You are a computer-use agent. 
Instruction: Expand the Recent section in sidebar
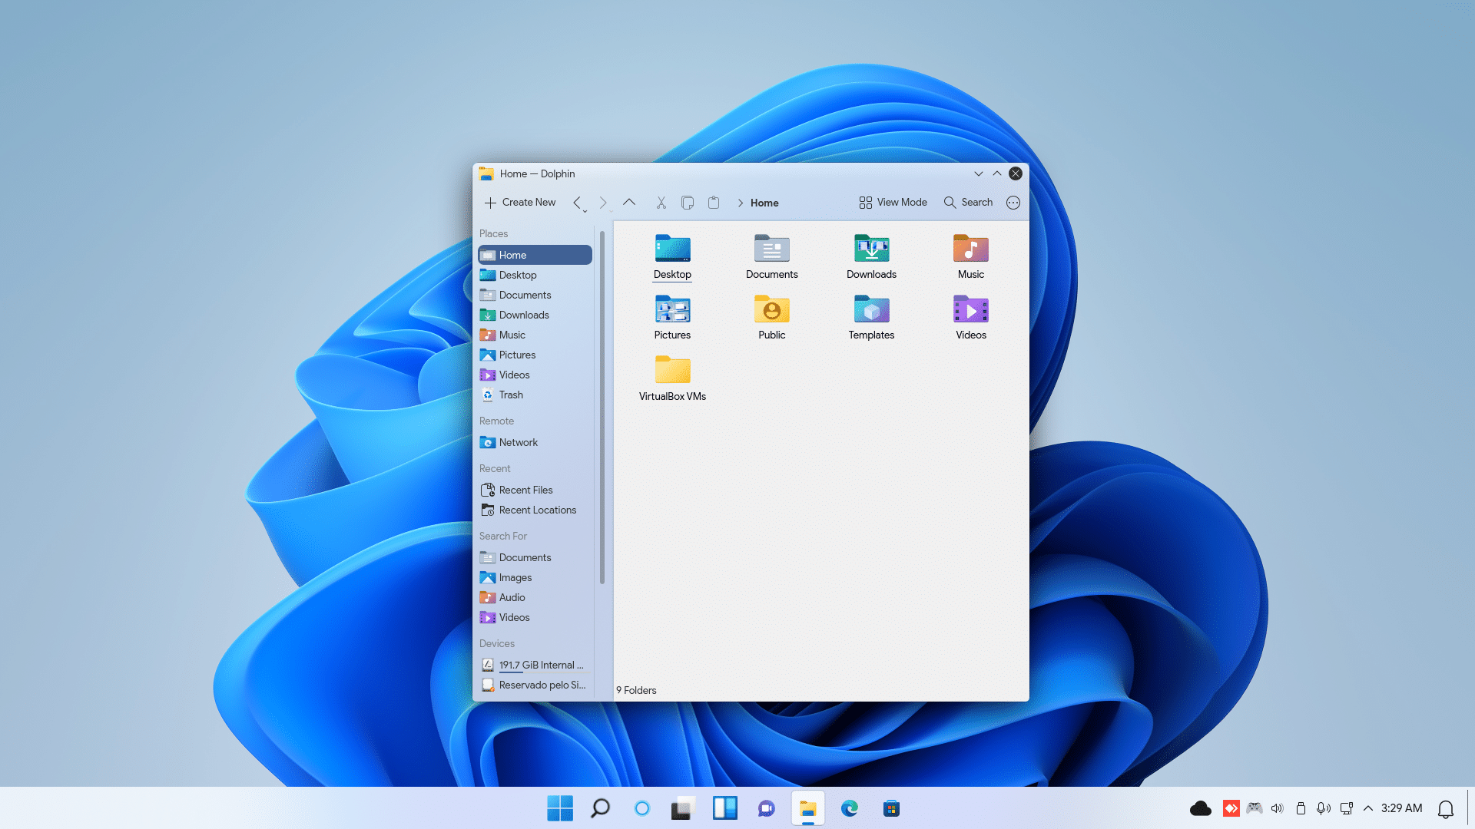click(495, 467)
